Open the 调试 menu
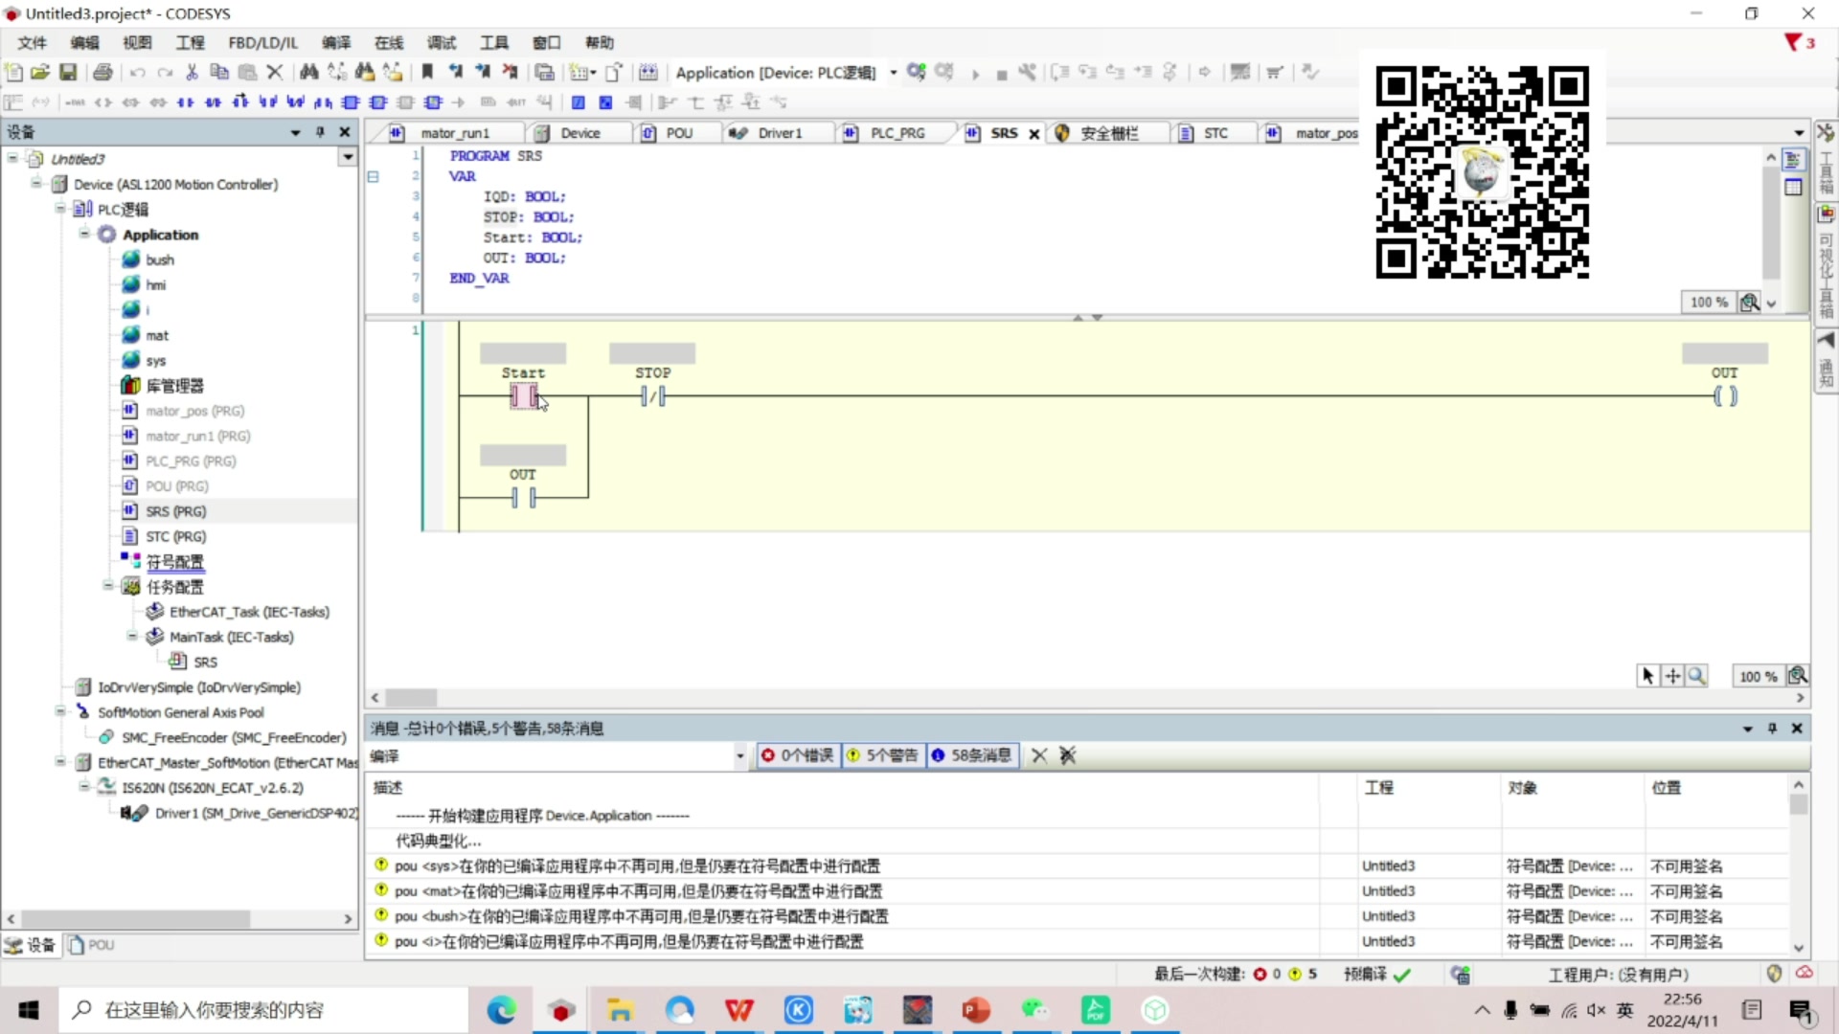This screenshot has height=1034, width=1839. tap(441, 42)
